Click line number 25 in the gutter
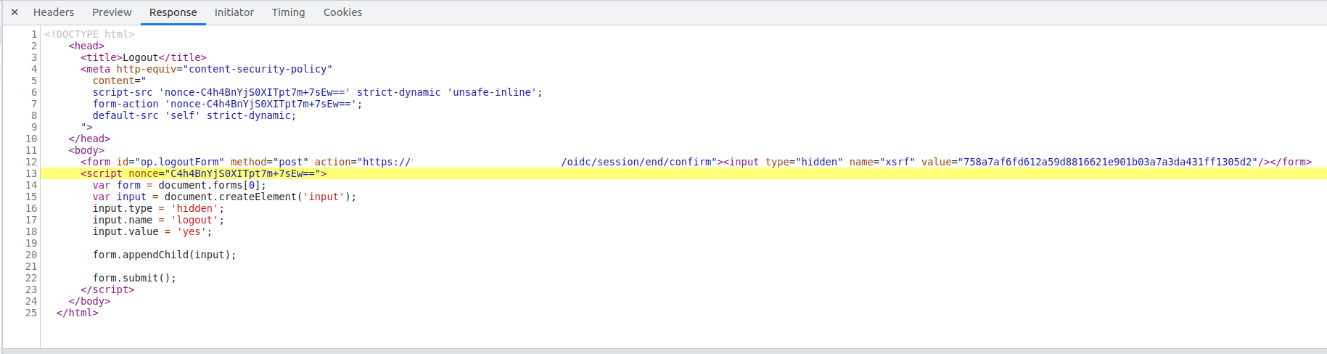This screenshot has height=354, width=1327. tap(31, 313)
